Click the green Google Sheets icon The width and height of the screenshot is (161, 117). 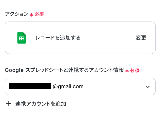(22, 38)
